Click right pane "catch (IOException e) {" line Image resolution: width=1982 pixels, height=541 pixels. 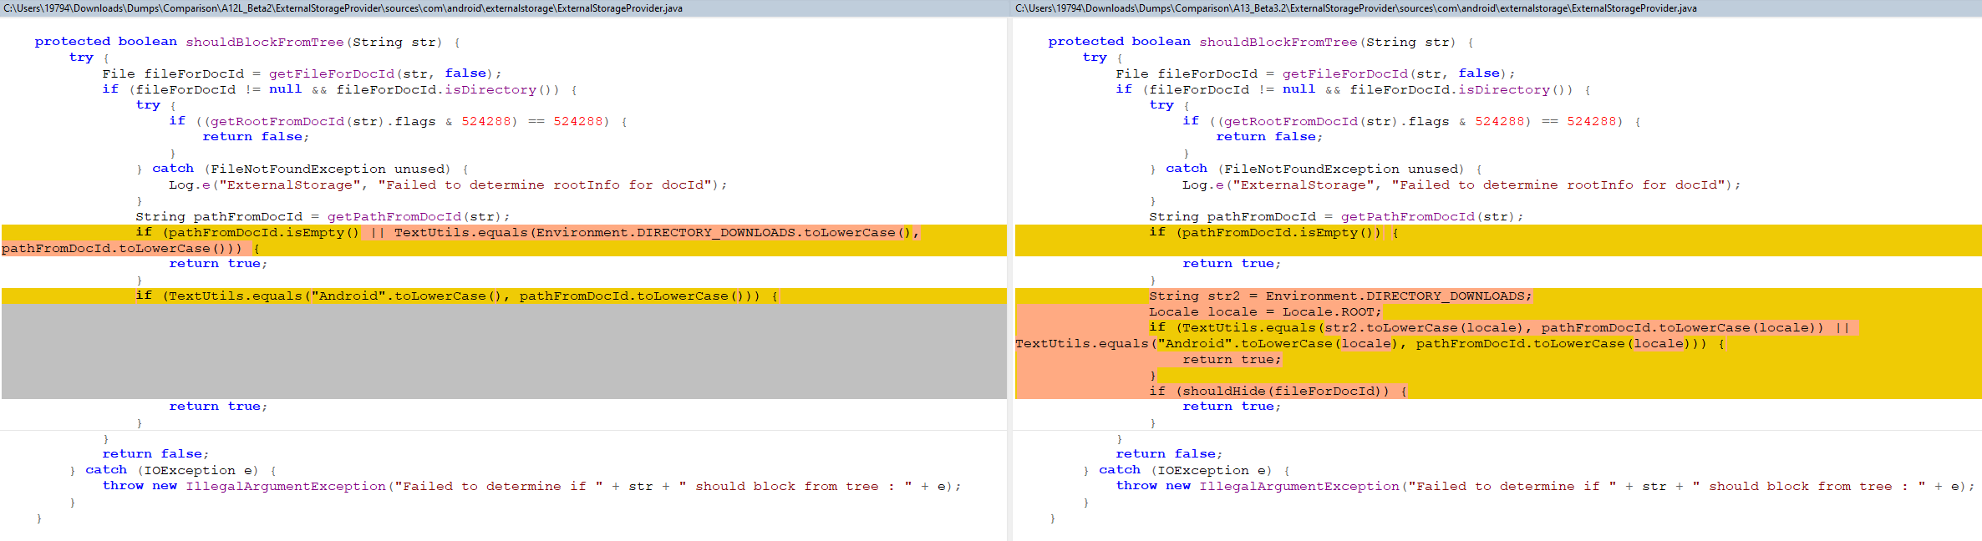pos(1187,470)
